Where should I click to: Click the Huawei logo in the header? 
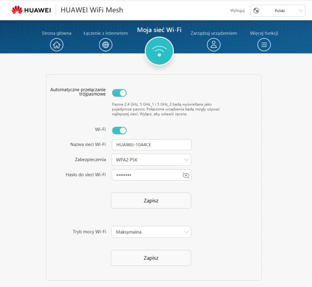(x=31, y=10)
